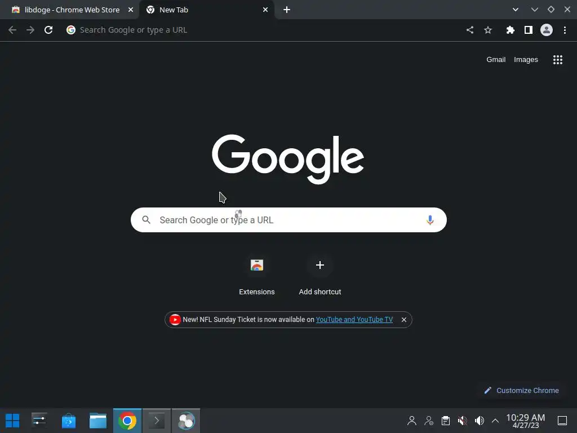This screenshot has width=577, height=433.
Task: Open a new tab with plus button
Action: pyautogui.click(x=287, y=10)
